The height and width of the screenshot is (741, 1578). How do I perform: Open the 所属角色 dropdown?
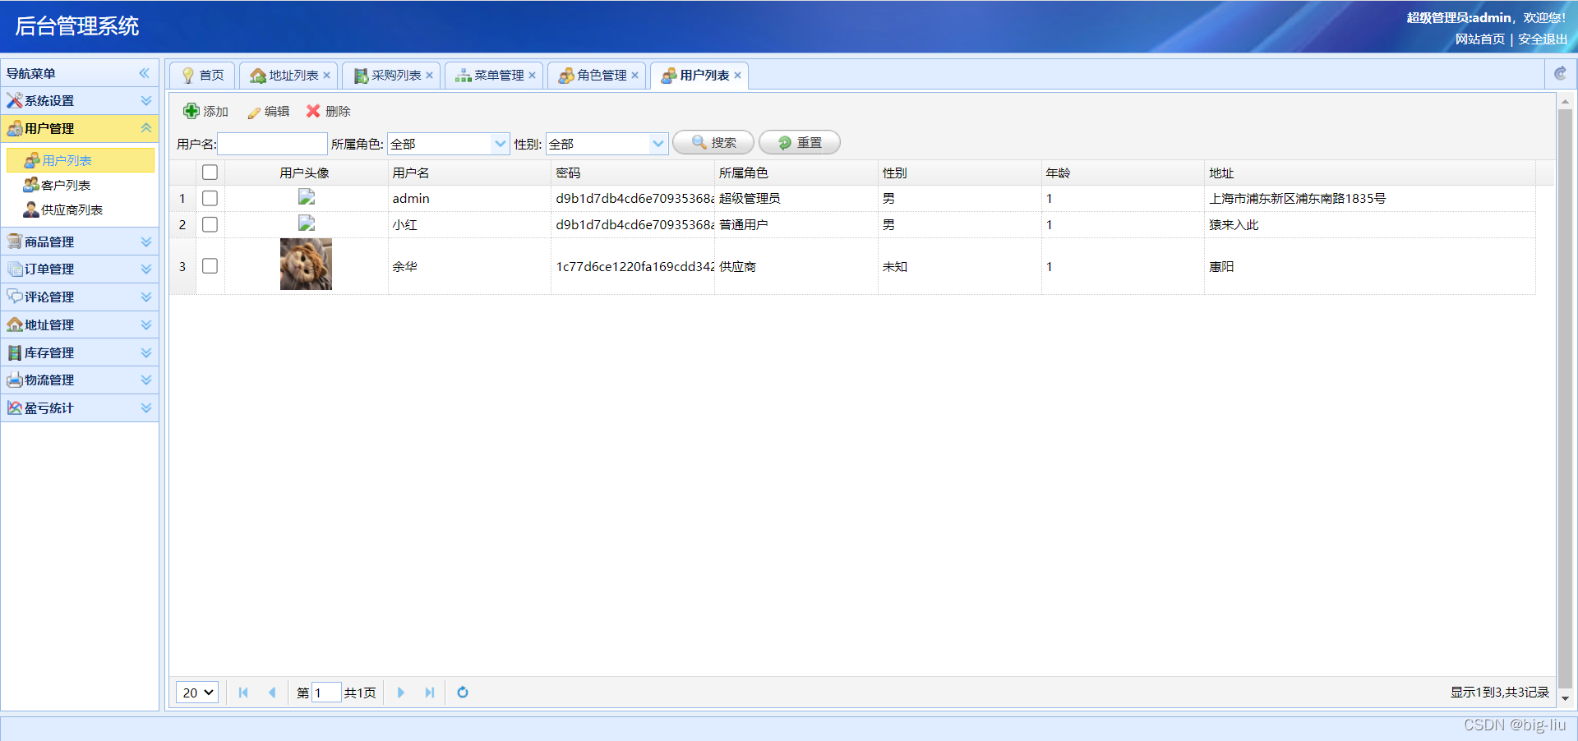(500, 144)
